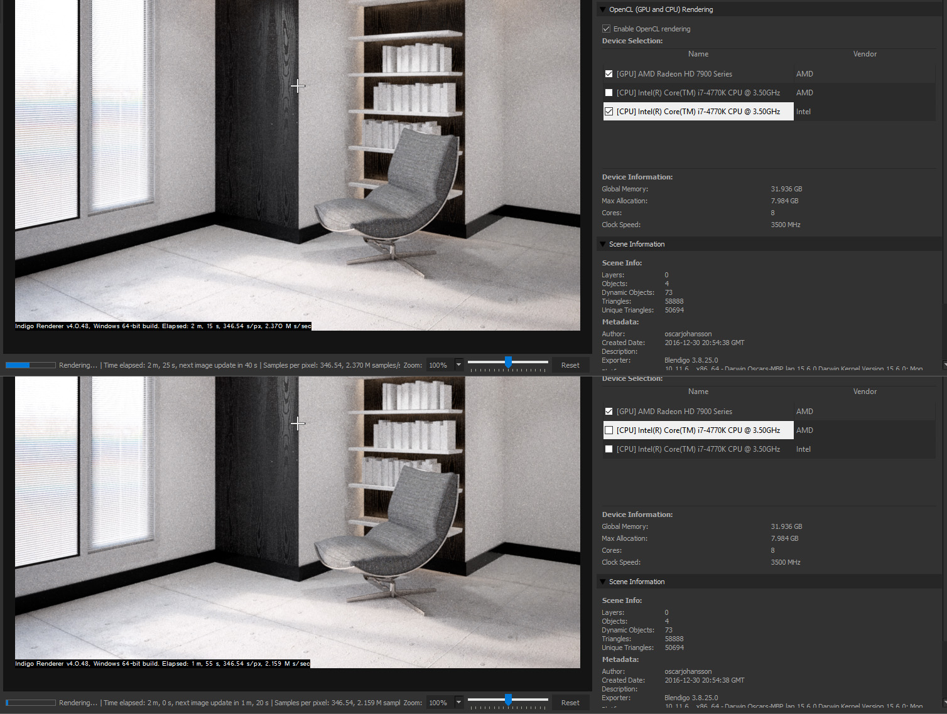This screenshot has height=714, width=947.
Task: Click Reset in the 2.159 M samples status bar
Action: tap(570, 703)
